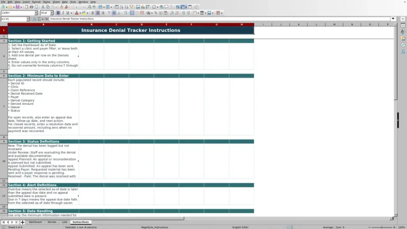Click the Increase Indent icon
Viewport: 407px width, 229px height.
[x=183, y=13]
